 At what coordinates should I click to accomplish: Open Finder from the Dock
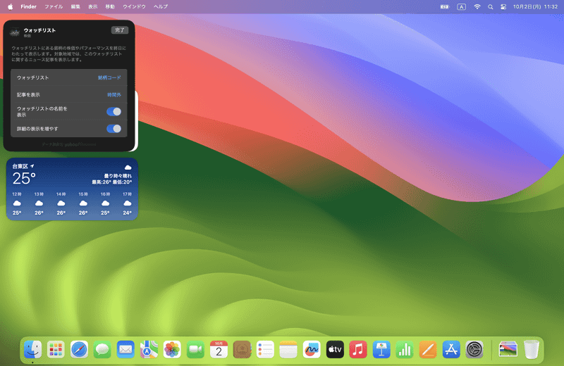coord(32,349)
